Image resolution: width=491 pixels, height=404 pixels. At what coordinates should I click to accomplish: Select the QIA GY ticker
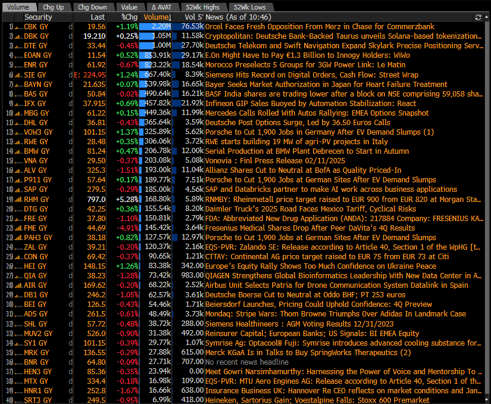coord(35,276)
